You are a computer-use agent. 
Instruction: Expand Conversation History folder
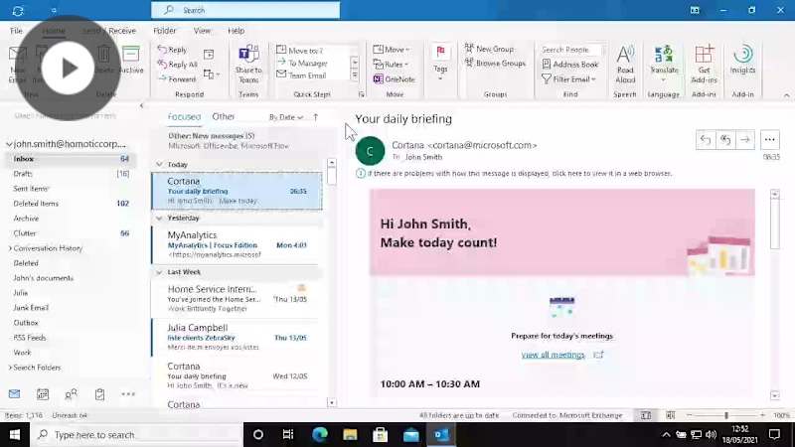10,248
